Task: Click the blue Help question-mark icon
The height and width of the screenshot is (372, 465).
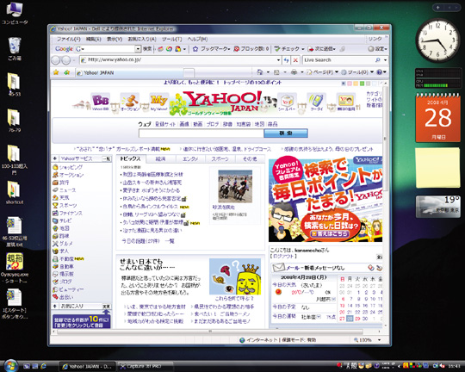Action: 379,72
